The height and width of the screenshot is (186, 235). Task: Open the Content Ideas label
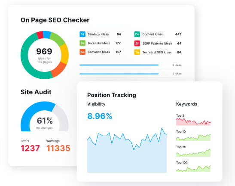coord(153,34)
